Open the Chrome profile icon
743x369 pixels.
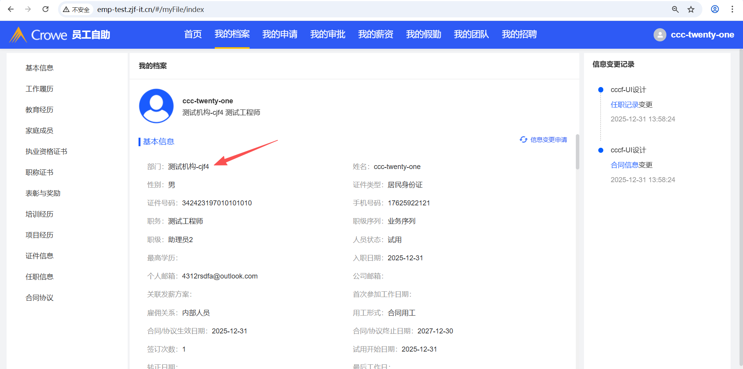point(715,9)
